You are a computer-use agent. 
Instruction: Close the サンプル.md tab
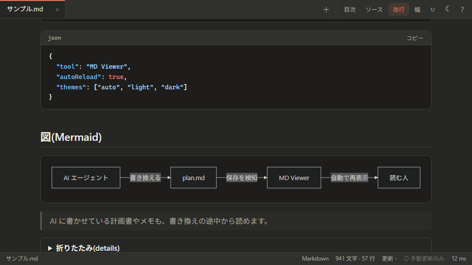pos(57,10)
